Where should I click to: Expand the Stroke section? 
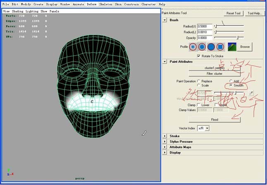coord(164,136)
